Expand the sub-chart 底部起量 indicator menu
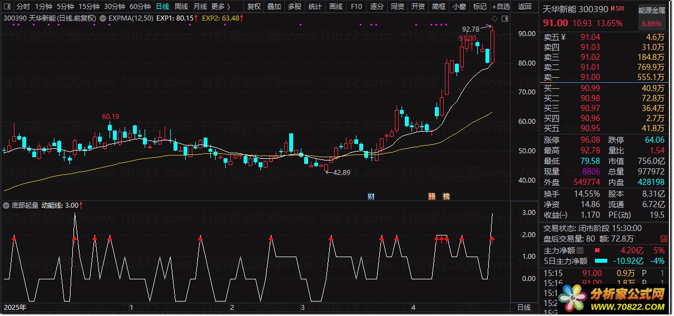 [6, 205]
